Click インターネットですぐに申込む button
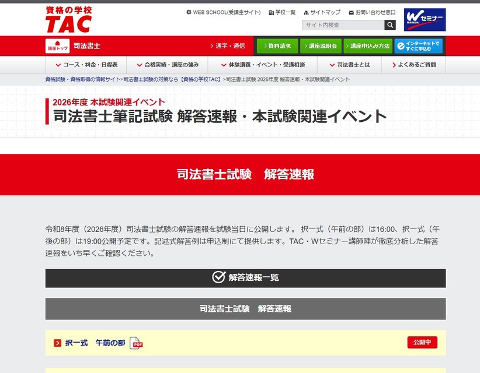480x373 pixels. click(419, 46)
